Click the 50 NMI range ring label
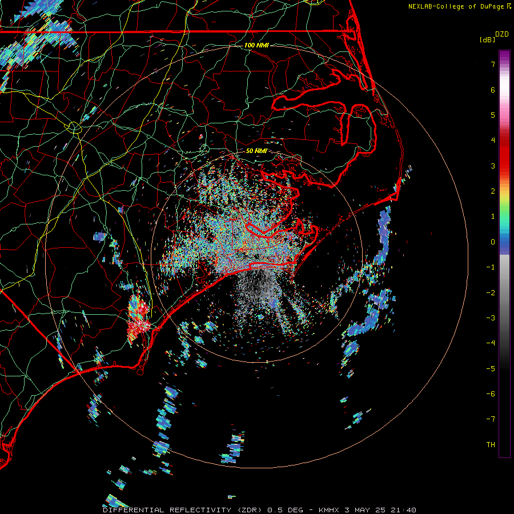Screen dimensions: 514x514 tap(256, 151)
